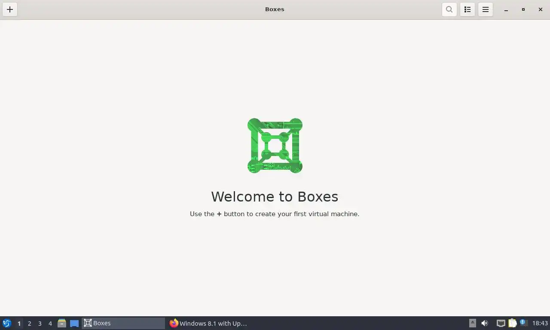Click the 18:43 clock in taskbar
Image resolution: width=550 pixels, height=330 pixels.
tap(540, 323)
